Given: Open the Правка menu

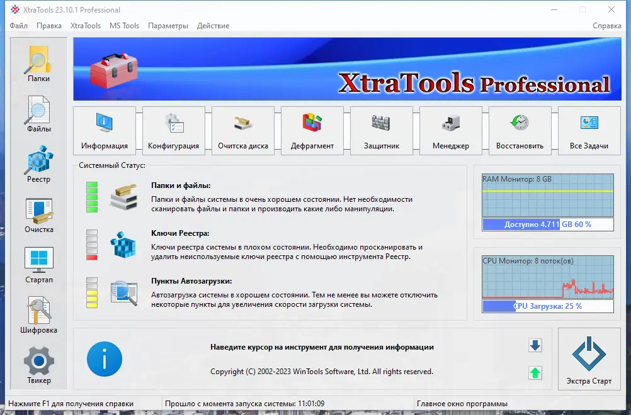Looking at the screenshot, I should 49,26.
